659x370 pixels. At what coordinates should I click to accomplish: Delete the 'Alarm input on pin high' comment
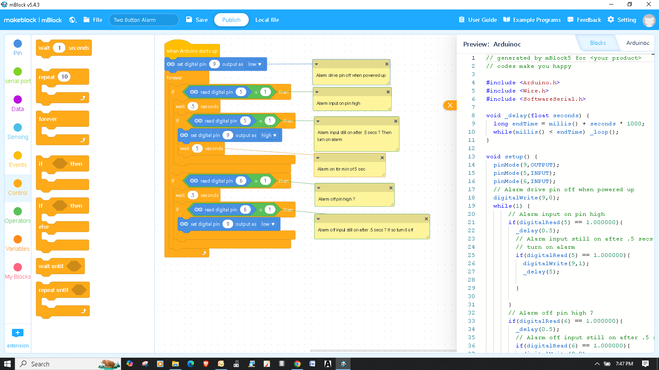pos(388,92)
